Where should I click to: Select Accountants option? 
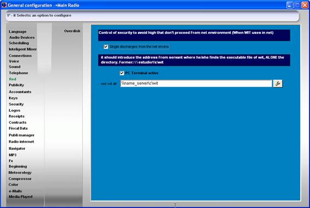pos(20,92)
